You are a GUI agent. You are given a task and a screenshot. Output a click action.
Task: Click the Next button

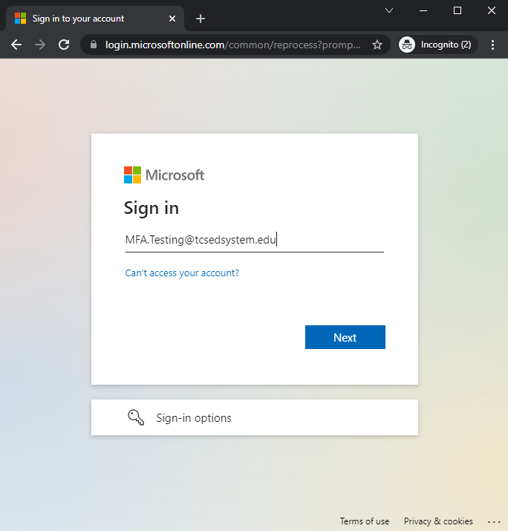345,337
